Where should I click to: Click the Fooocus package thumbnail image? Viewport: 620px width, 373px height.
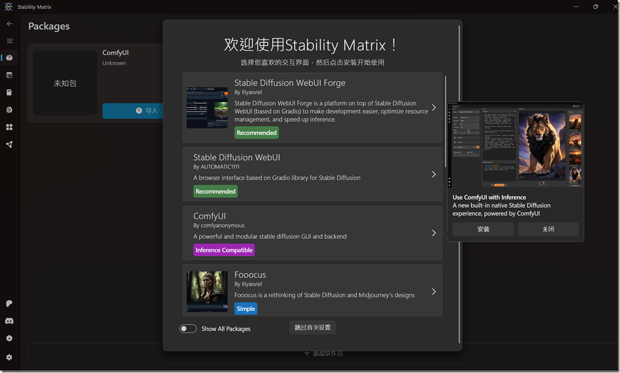coord(207,291)
